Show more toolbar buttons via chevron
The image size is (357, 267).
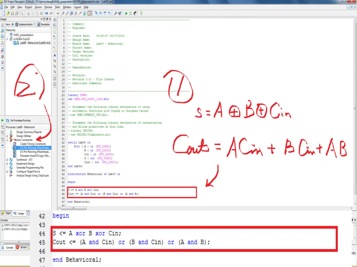(x=58, y=14)
